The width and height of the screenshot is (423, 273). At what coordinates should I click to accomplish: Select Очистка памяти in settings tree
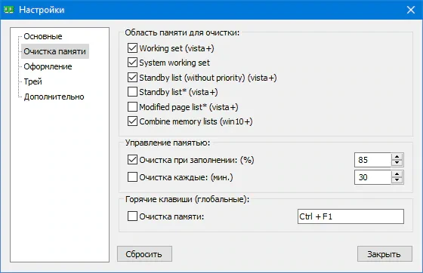pos(54,51)
